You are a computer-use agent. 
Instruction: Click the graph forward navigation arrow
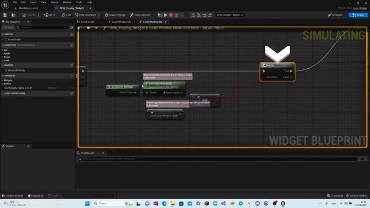(96, 28)
